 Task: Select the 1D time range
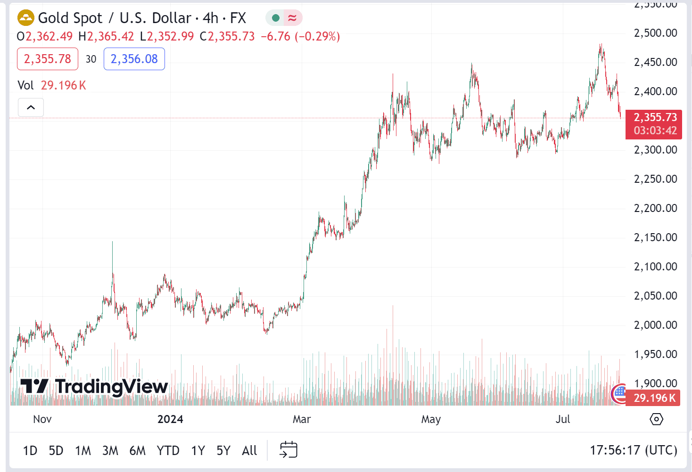point(30,451)
